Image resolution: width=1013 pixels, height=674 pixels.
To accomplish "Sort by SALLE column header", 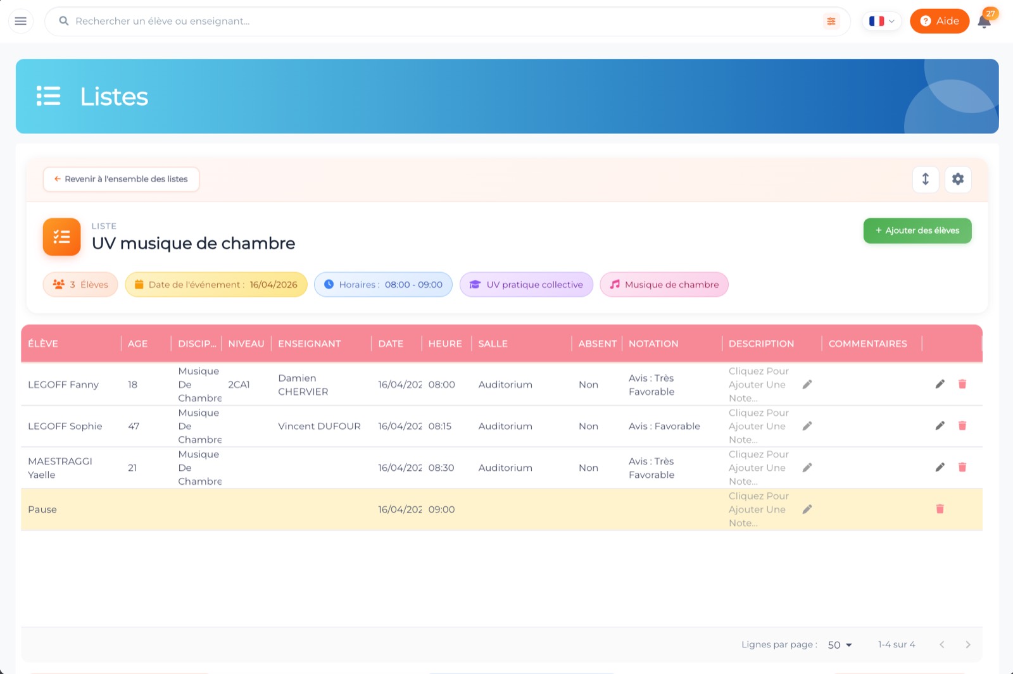I will pos(493,344).
